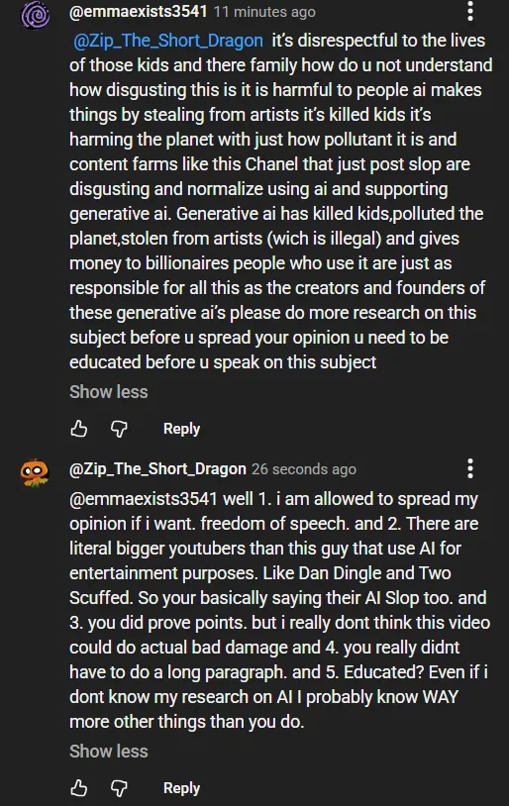509x806 pixels.
Task: Reply to emmaexists3541's comment
Action: tap(181, 428)
